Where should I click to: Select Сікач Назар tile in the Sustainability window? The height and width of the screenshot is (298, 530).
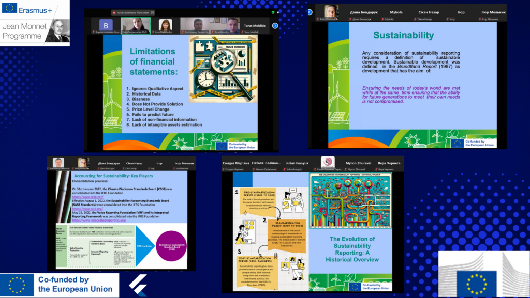[x=429, y=13]
